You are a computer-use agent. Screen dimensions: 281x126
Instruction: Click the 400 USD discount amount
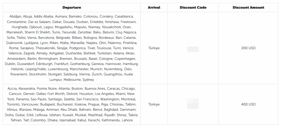tap(248, 104)
